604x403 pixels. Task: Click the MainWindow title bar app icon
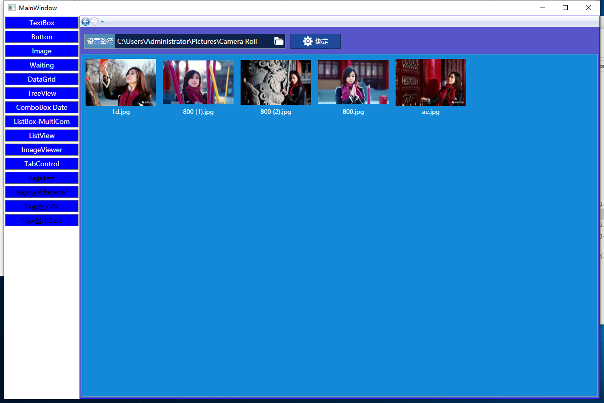pos(12,8)
